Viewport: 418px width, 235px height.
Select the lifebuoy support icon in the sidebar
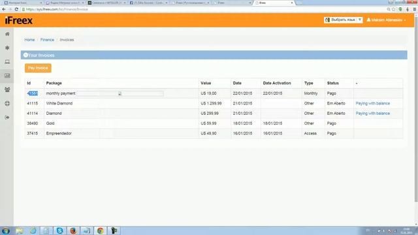7,103
